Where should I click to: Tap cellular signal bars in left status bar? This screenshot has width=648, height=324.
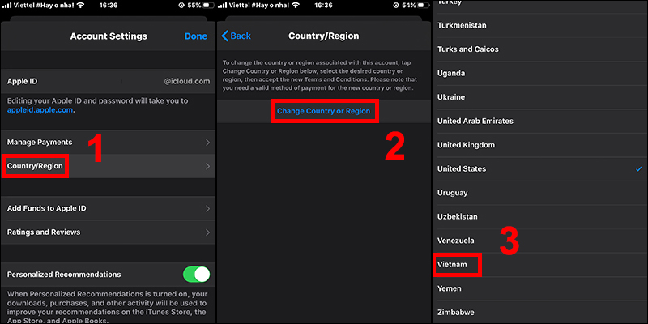pyautogui.click(x=7, y=6)
